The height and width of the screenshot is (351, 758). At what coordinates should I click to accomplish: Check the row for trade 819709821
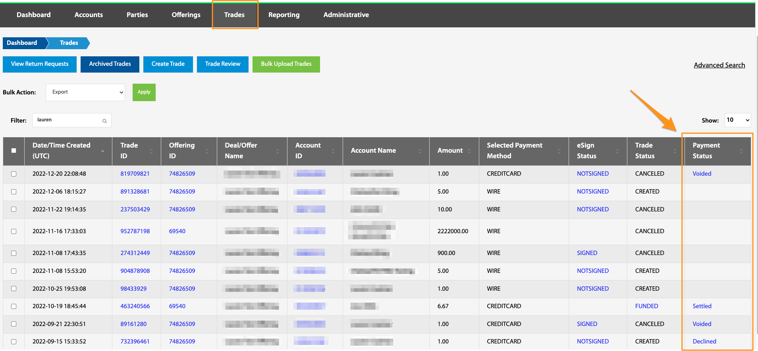pos(14,174)
